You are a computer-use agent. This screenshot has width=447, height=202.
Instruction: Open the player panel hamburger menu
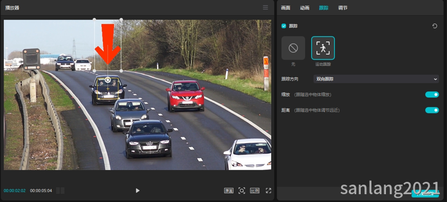[266, 8]
